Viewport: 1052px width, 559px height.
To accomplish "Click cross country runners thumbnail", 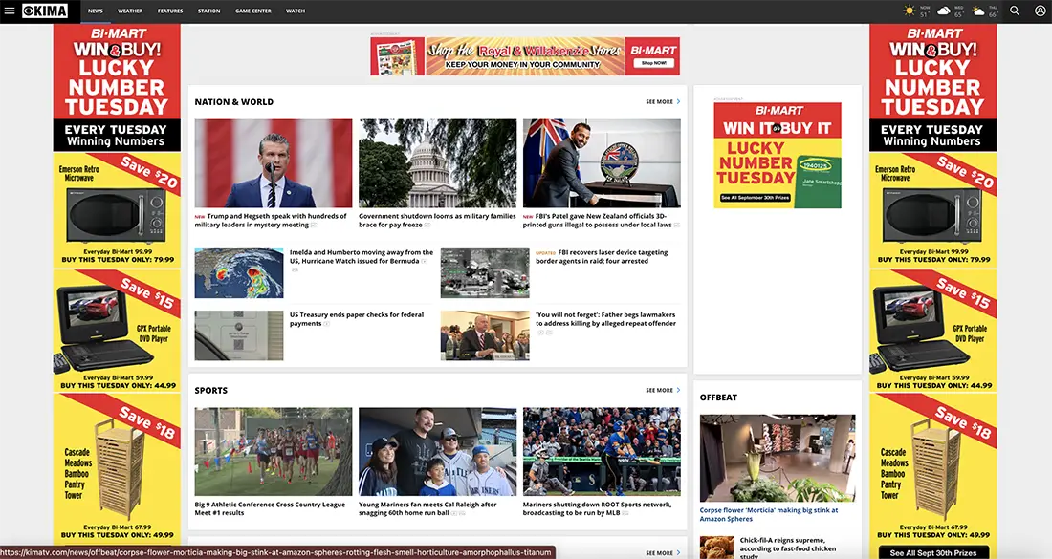I will (x=274, y=452).
